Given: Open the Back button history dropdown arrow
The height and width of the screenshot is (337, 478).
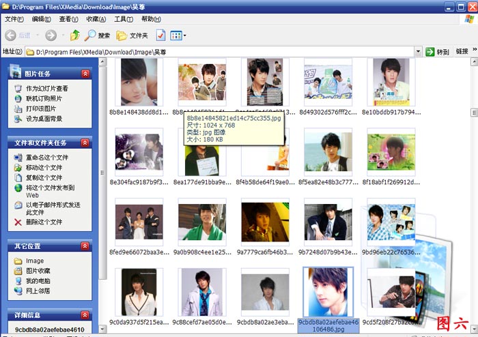Looking at the screenshot, I should click(38, 35).
